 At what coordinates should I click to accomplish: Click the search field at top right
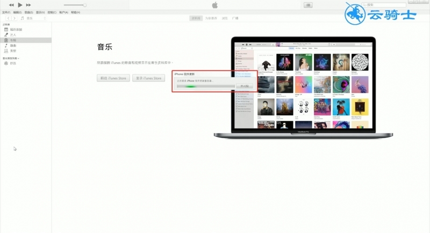pos(384,5)
